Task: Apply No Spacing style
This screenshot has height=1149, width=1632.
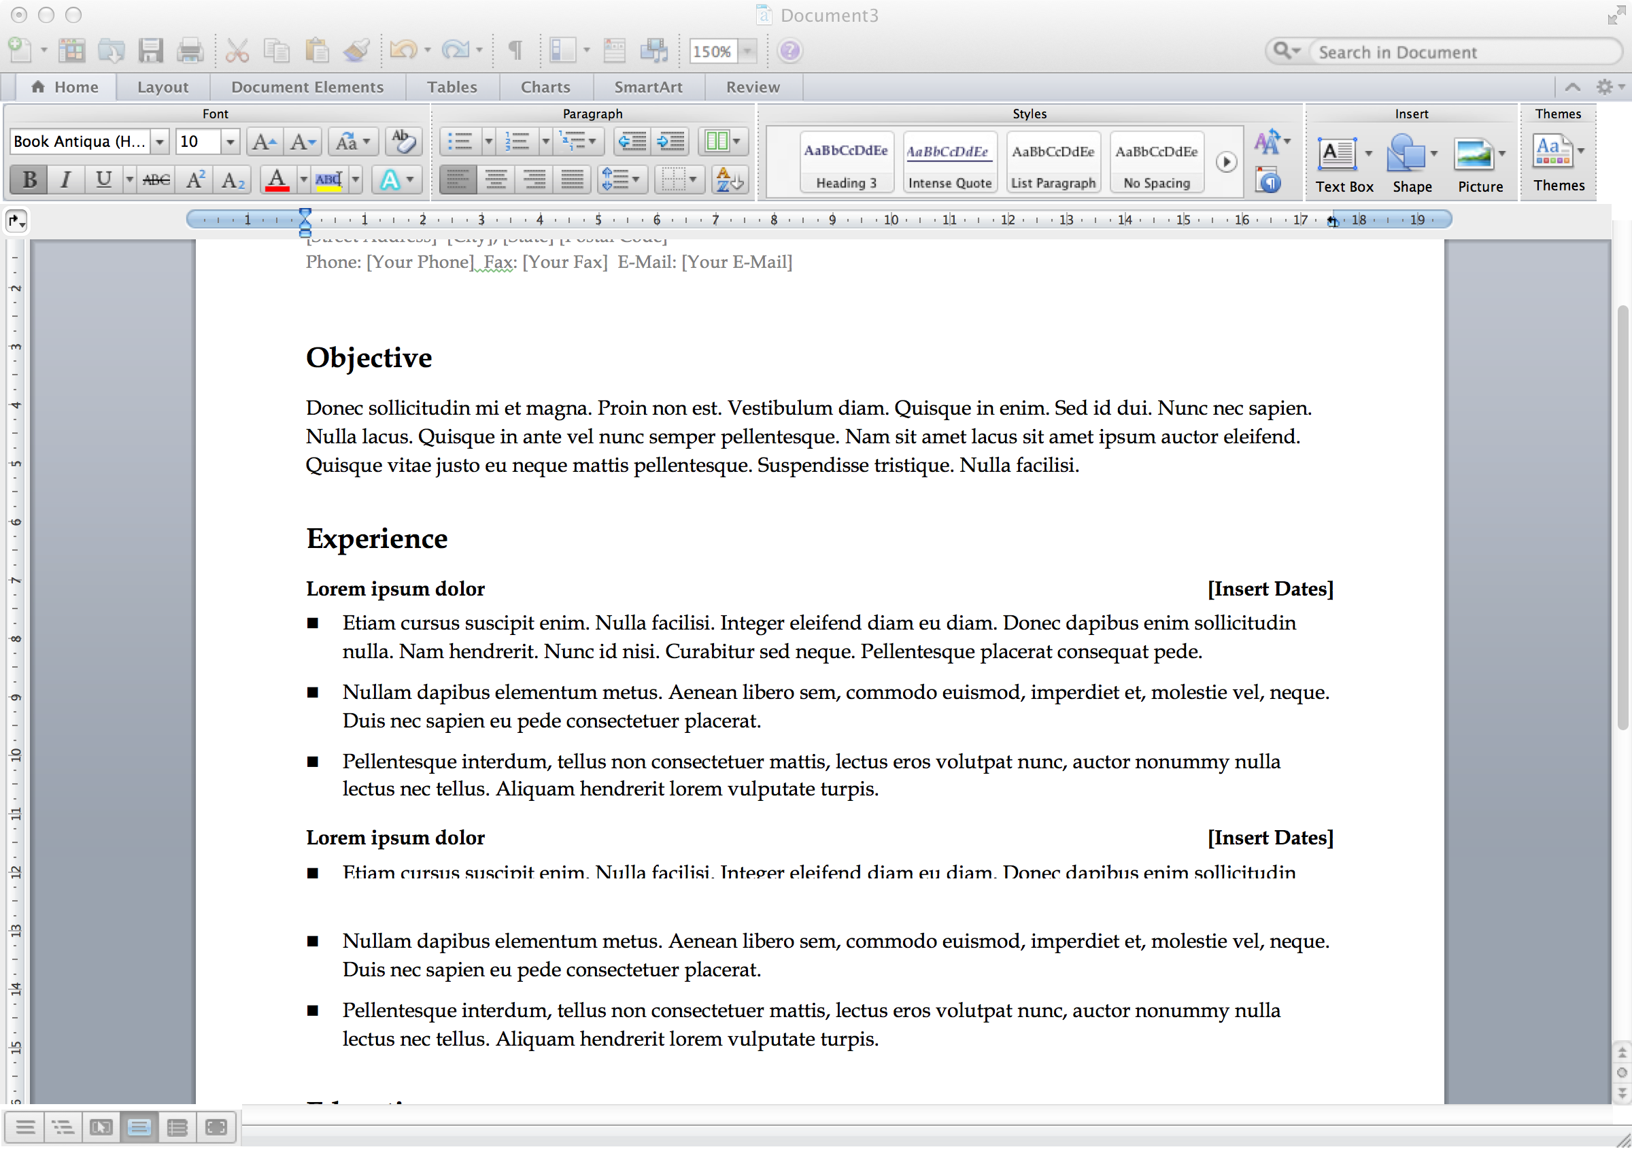Action: point(1157,162)
